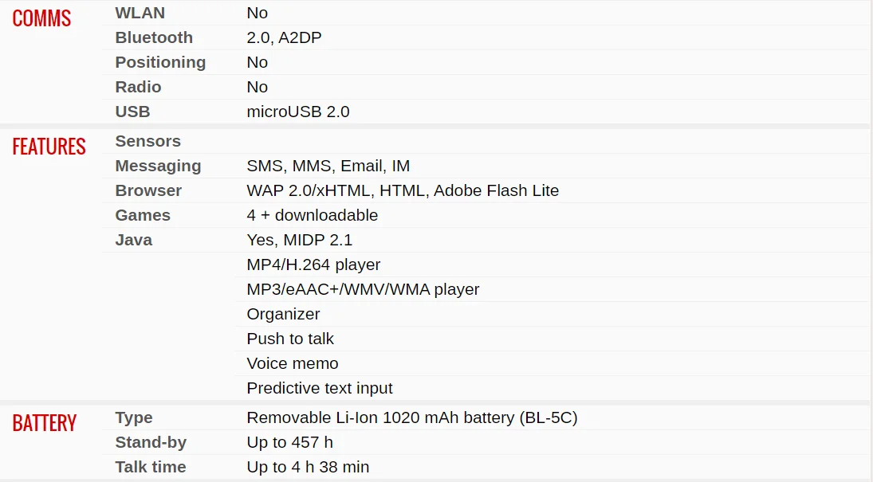Viewport: 873px width, 482px height.
Task: Open the Stand-by spec link
Action: click(151, 442)
